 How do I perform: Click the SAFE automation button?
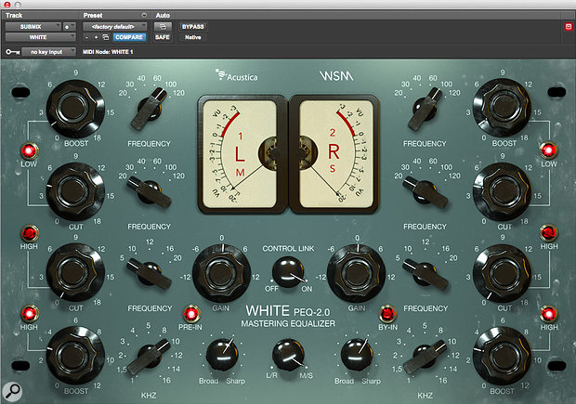(163, 37)
